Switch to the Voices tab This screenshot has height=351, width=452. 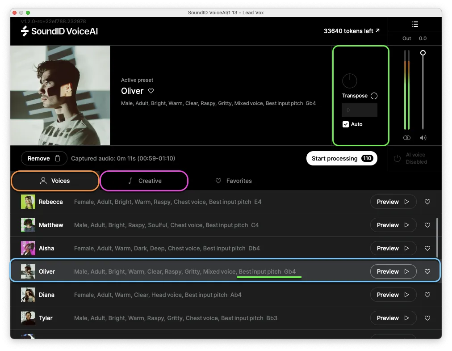[55, 181]
